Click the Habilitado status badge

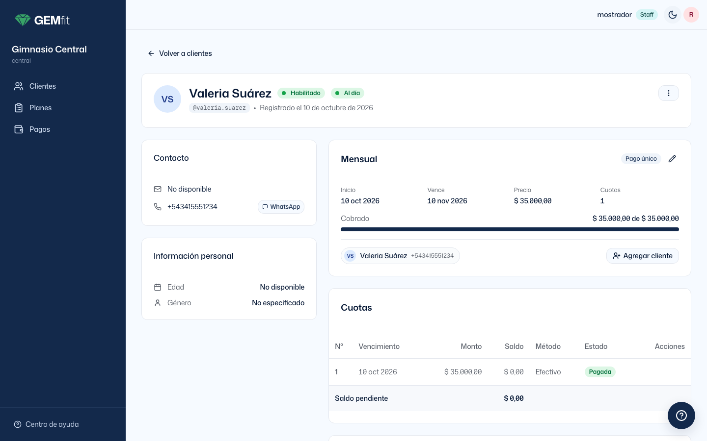pyautogui.click(x=301, y=93)
